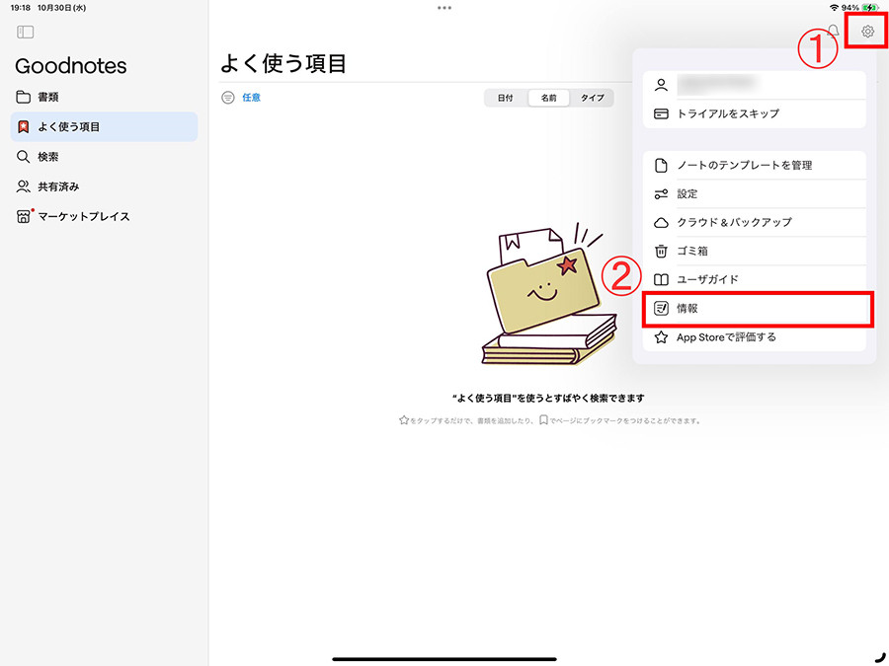Sort by タイプ segment
Screen dimensions: 889x666
592,98
